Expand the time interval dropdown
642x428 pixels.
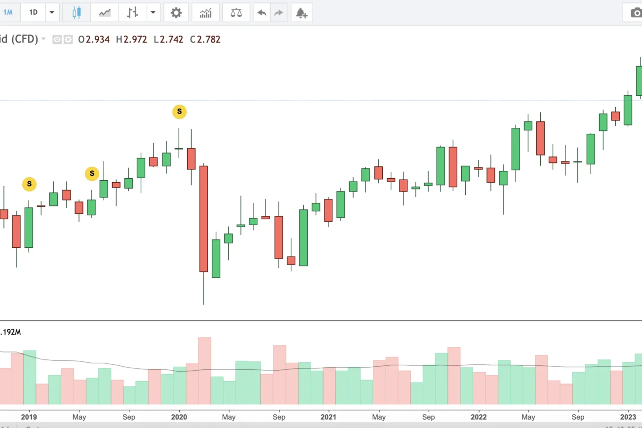[x=52, y=13]
